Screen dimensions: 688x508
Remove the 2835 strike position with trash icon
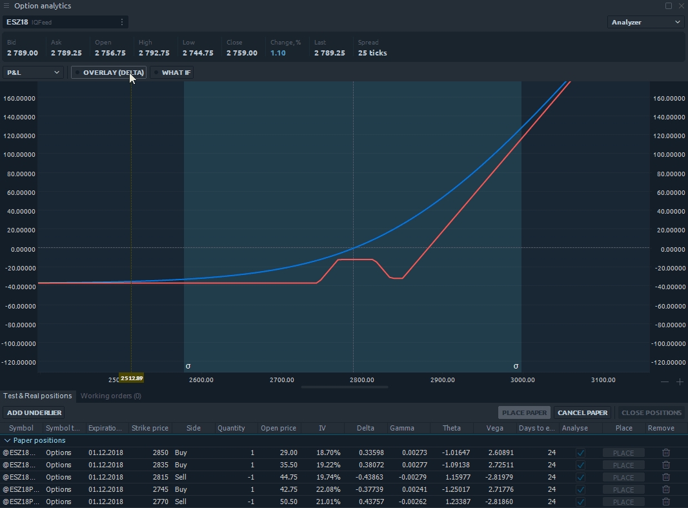coord(665,465)
